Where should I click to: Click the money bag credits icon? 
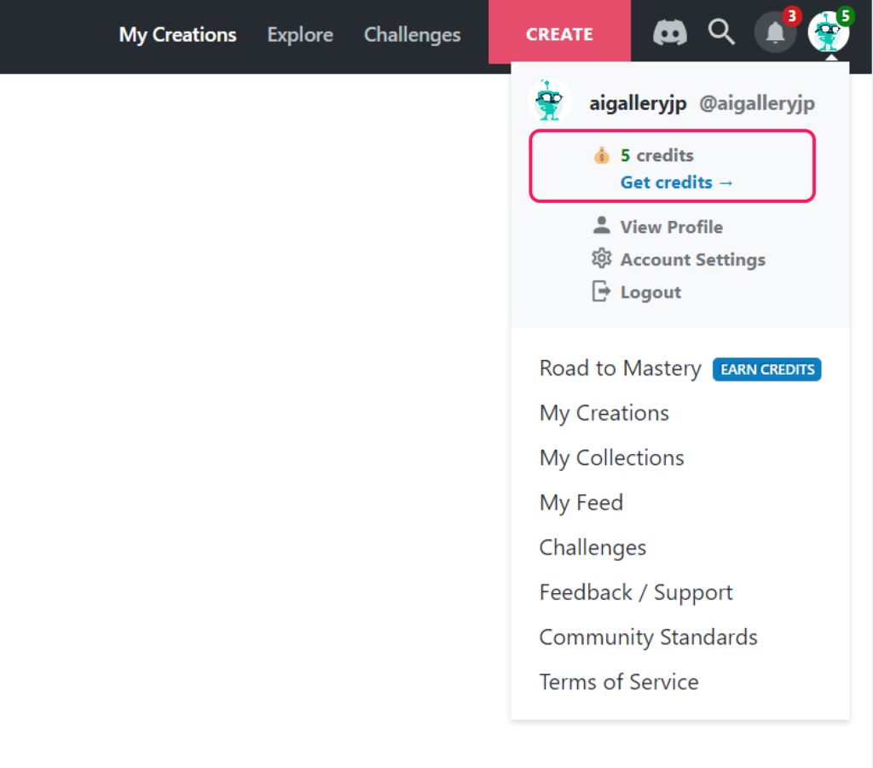click(601, 155)
